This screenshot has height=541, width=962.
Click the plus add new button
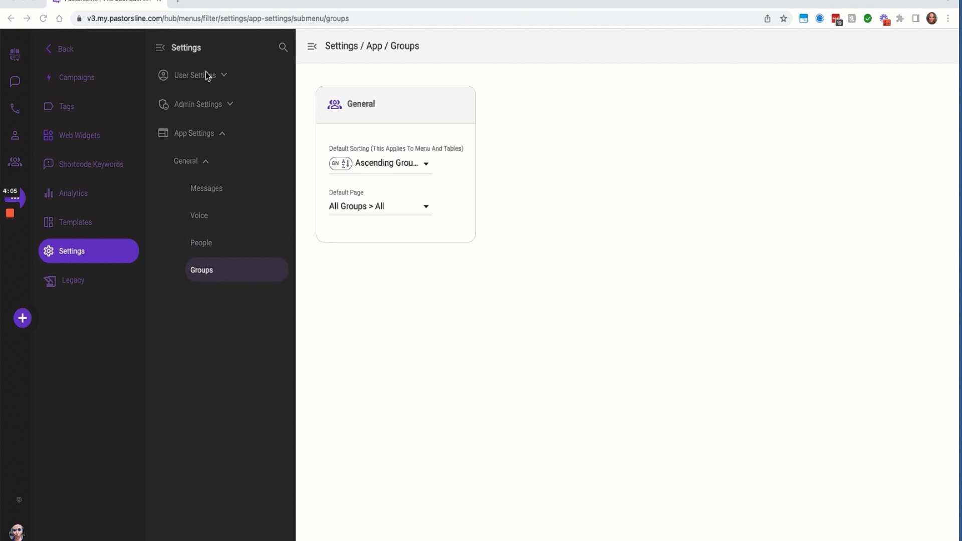click(x=22, y=318)
